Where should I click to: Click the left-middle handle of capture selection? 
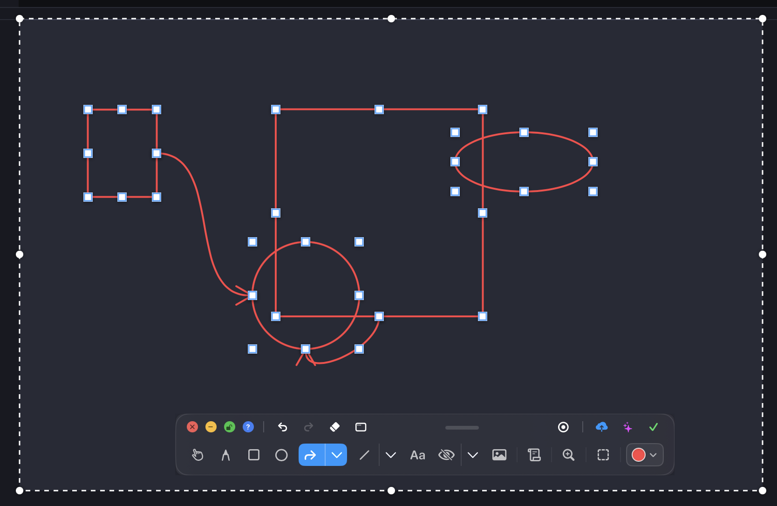(x=20, y=254)
